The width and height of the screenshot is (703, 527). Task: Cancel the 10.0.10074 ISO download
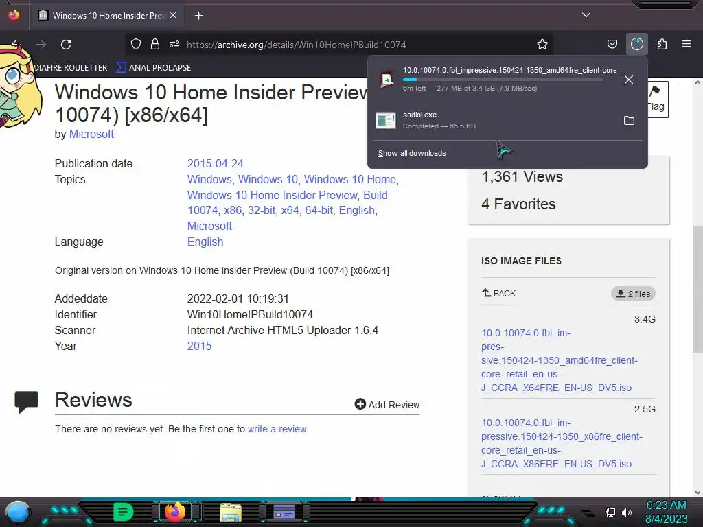[x=629, y=80]
